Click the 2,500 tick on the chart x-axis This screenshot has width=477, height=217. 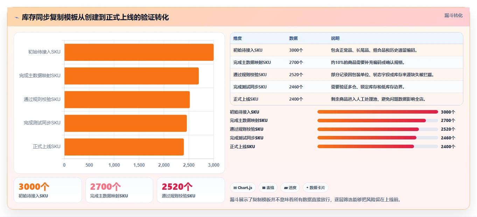pyautogui.click(x=189, y=165)
